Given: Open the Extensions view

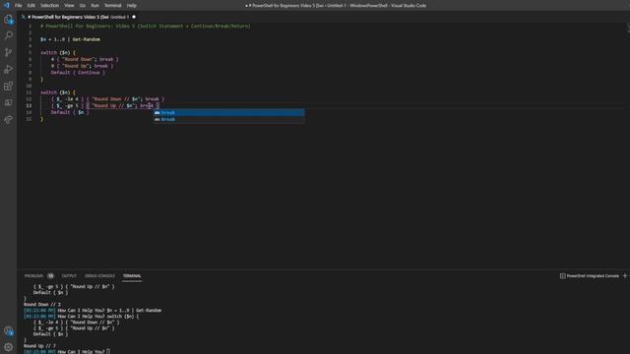Looking at the screenshot, I should tap(9, 86).
